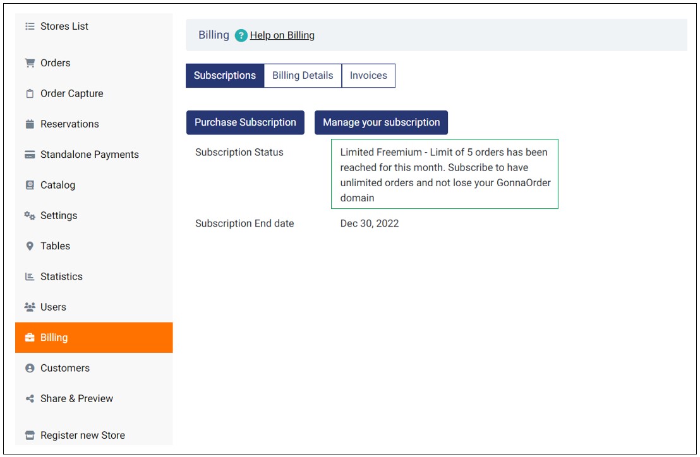Open Order Capture from the sidebar
The image size is (700, 457).
tap(72, 93)
